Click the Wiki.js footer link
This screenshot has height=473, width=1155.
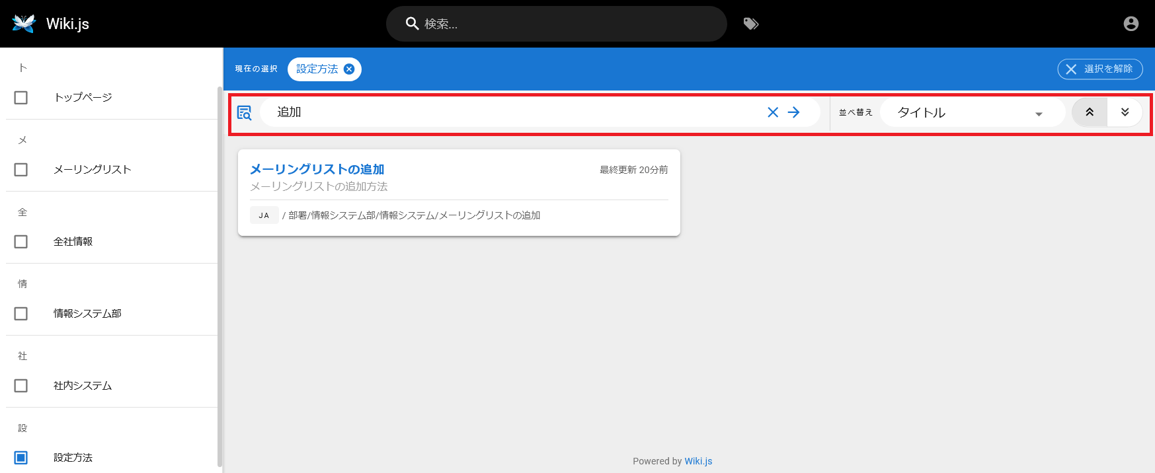pos(698,461)
